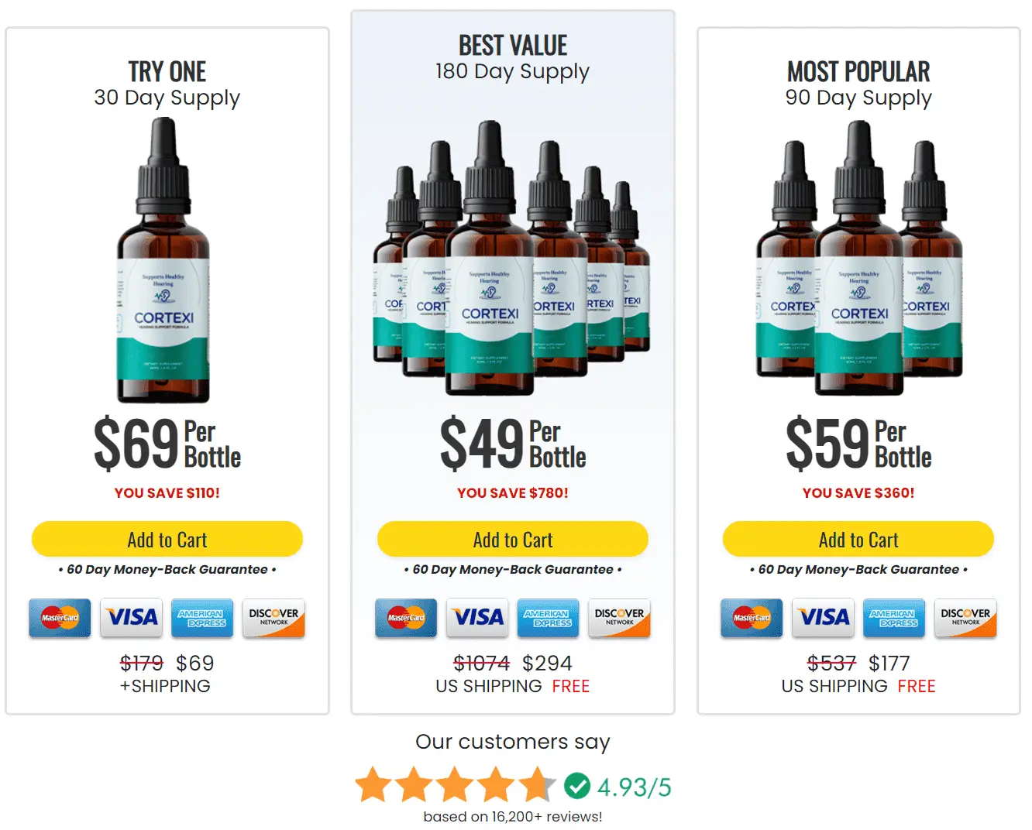Click the $59 Per Bottle price
1032x830 pixels.
(858, 443)
